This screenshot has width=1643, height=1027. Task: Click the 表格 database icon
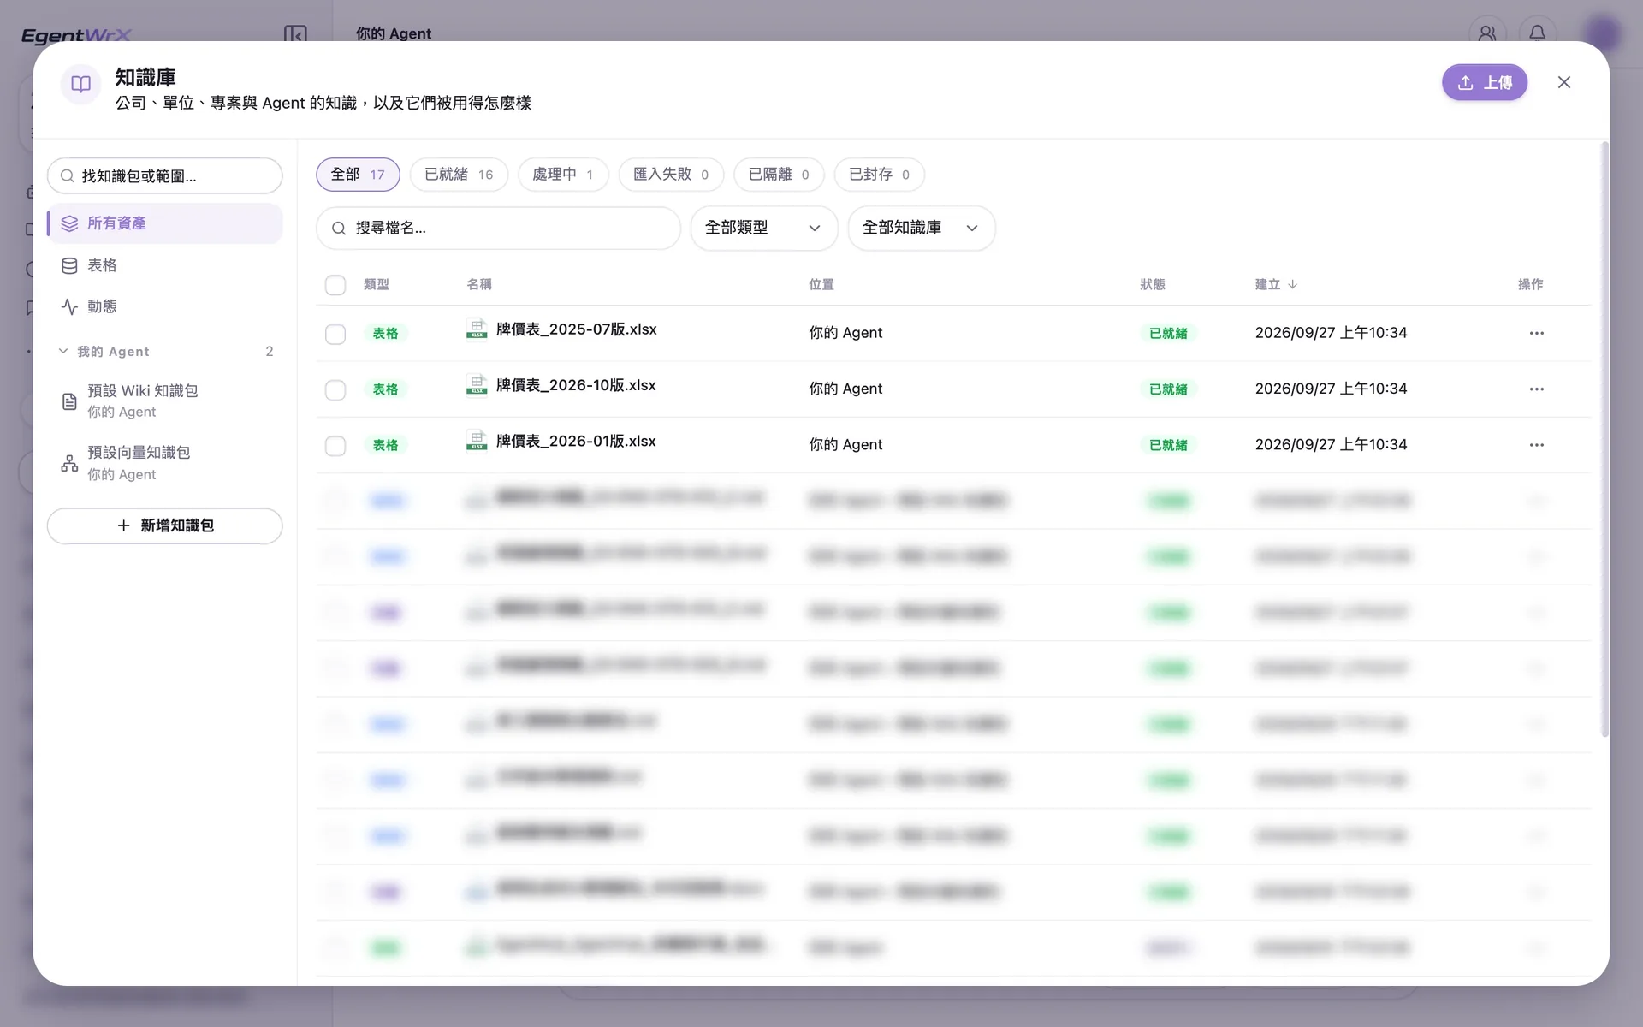tap(69, 266)
